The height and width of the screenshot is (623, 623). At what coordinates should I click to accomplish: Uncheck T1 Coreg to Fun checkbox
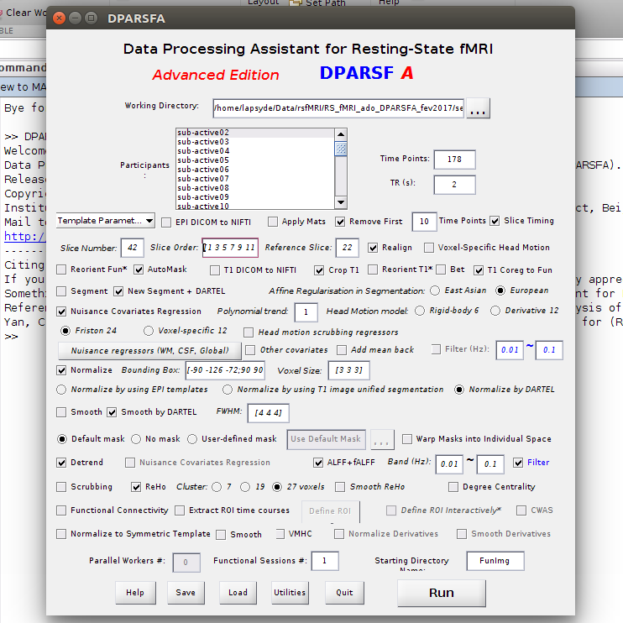click(x=479, y=270)
